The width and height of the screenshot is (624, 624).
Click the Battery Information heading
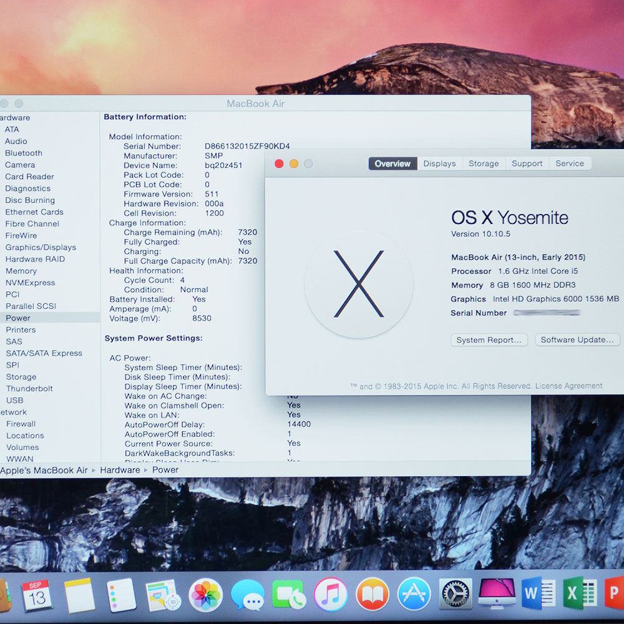tap(145, 117)
